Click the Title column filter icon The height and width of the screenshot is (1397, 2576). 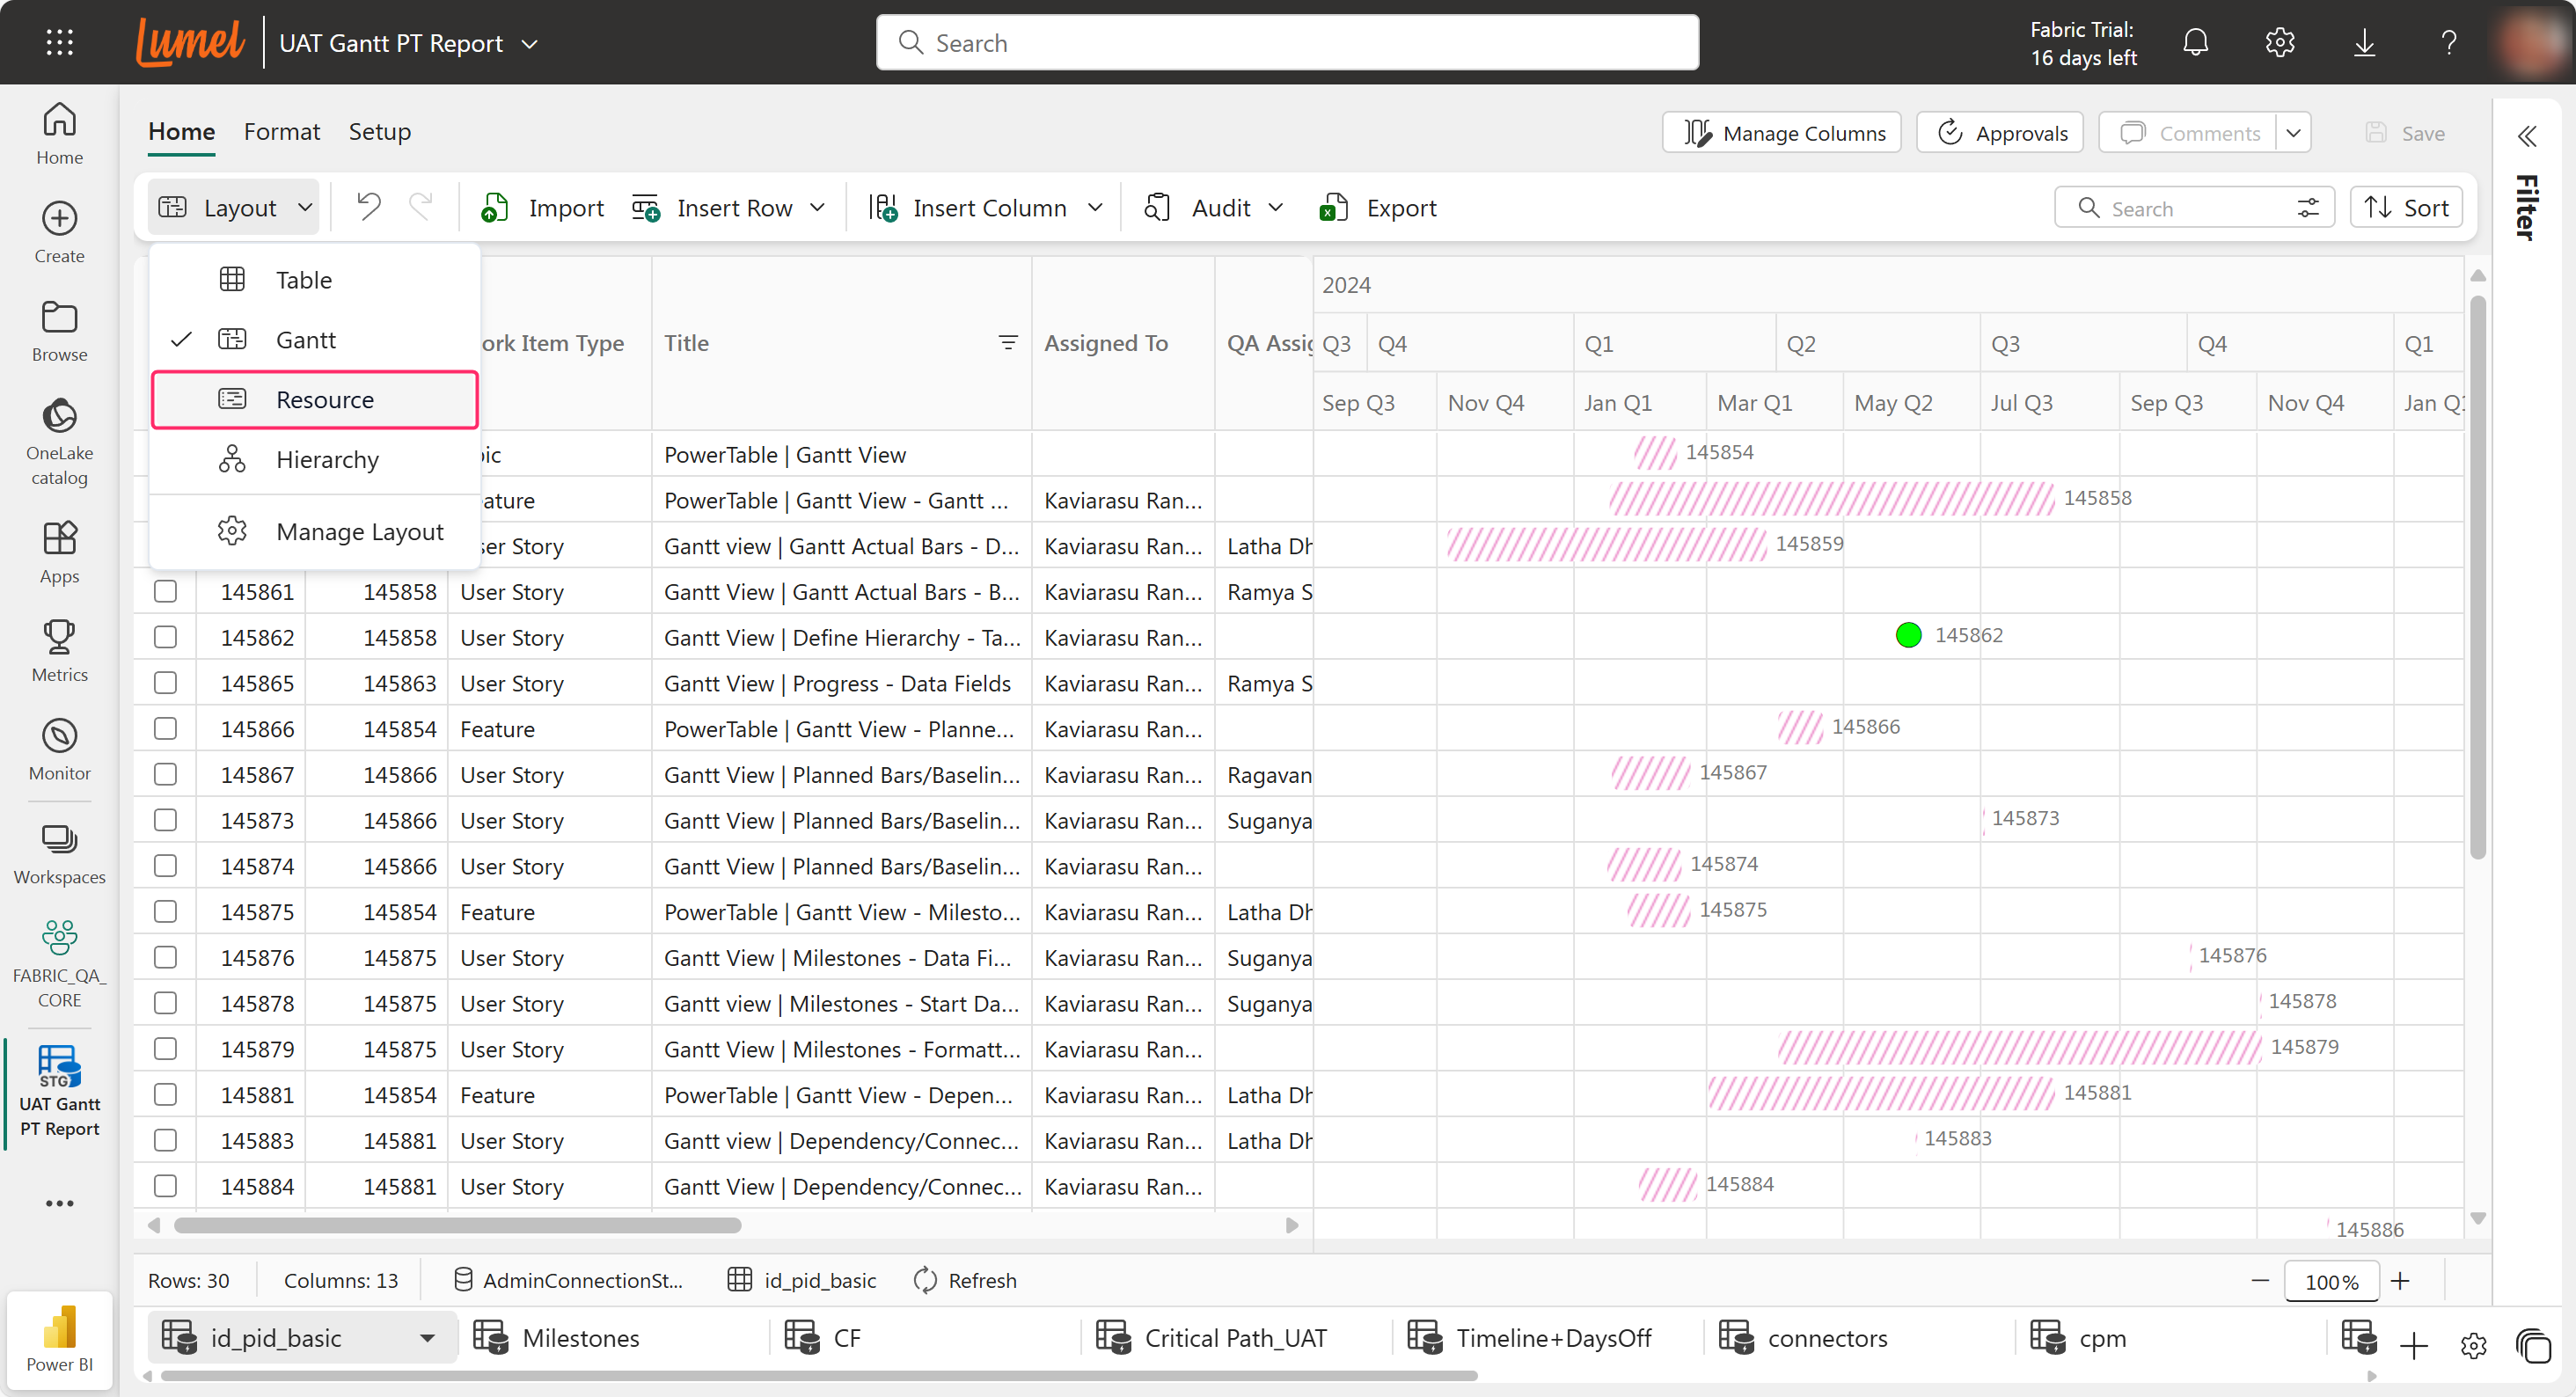(1008, 343)
